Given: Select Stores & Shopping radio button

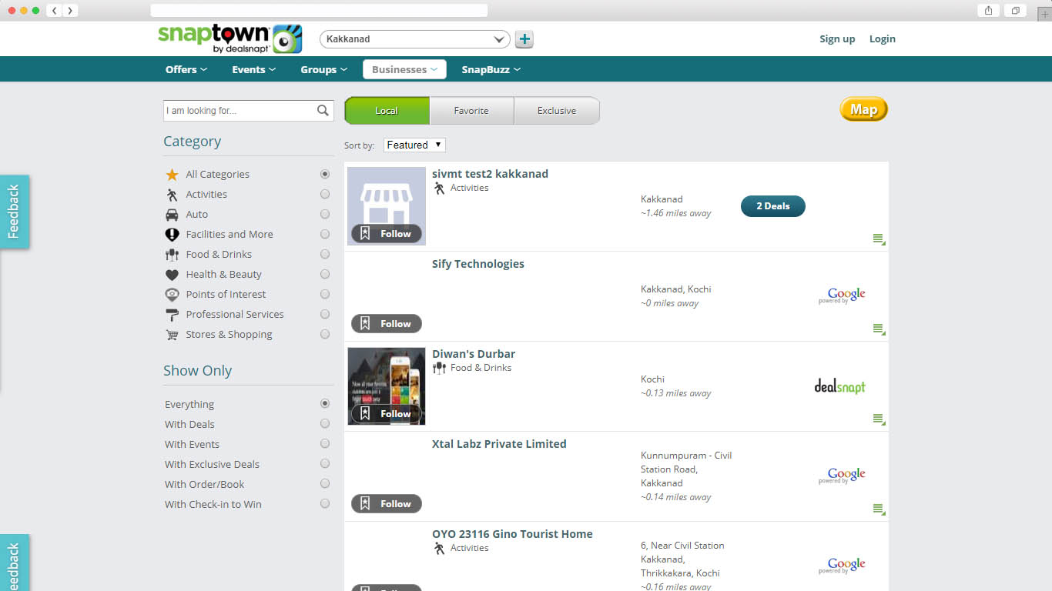Looking at the screenshot, I should 325,335.
